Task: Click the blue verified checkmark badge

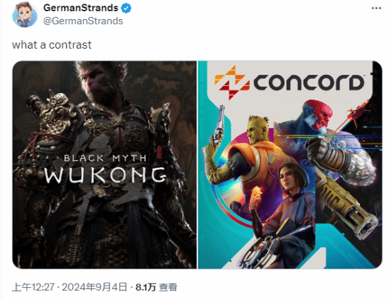Action: click(126, 8)
